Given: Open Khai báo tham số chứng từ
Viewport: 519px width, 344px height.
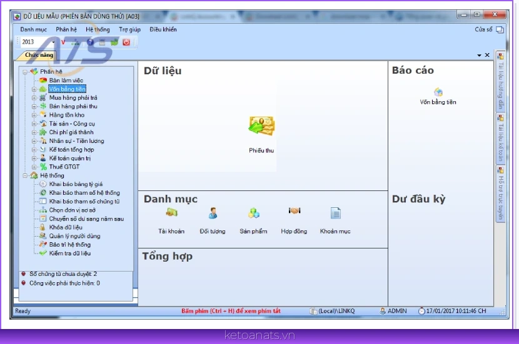Looking at the screenshot, I should pos(84,201).
